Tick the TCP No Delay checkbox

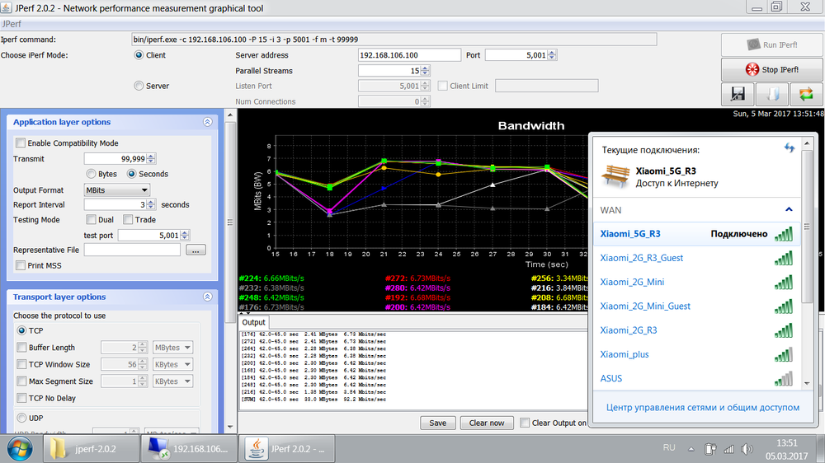[21, 398]
